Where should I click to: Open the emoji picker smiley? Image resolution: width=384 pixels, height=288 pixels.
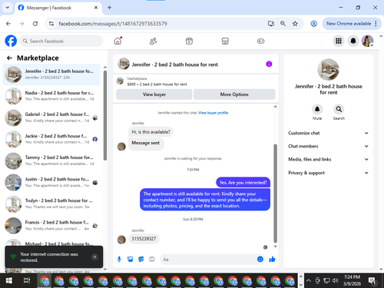(260, 259)
